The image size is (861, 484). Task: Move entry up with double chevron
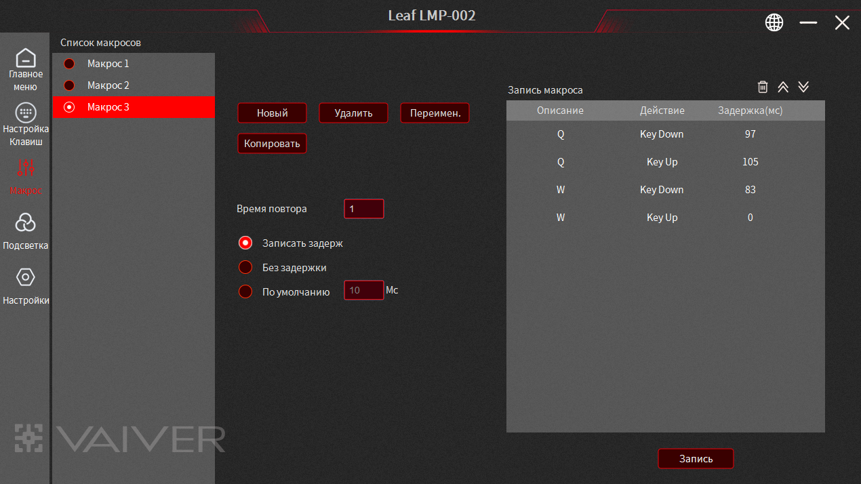coord(783,87)
